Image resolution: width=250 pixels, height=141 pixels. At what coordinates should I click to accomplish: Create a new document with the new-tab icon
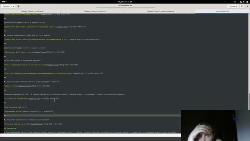pyautogui.click(x=18, y=6)
